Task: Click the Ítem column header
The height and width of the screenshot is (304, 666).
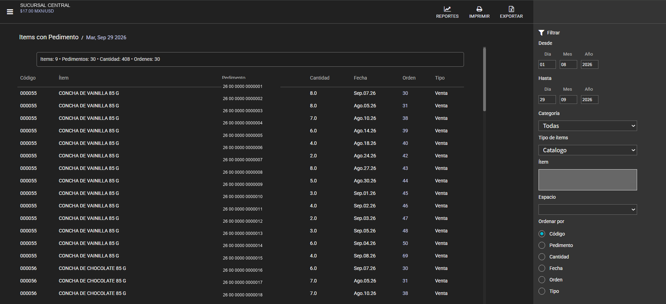Action: tap(63, 78)
